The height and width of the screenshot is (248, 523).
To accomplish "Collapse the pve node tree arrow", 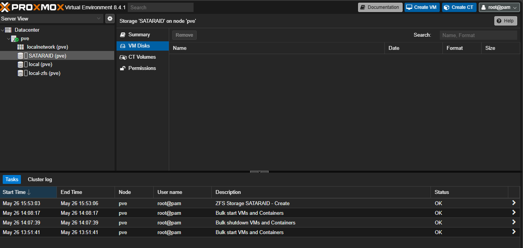I will click(x=9, y=39).
